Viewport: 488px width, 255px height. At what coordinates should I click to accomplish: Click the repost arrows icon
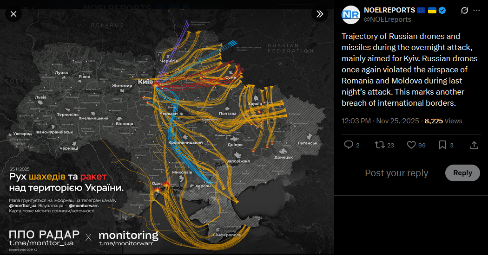379,145
